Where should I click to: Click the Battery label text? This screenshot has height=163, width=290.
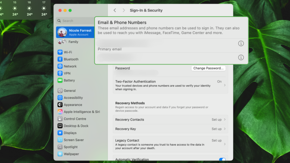click(x=69, y=80)
